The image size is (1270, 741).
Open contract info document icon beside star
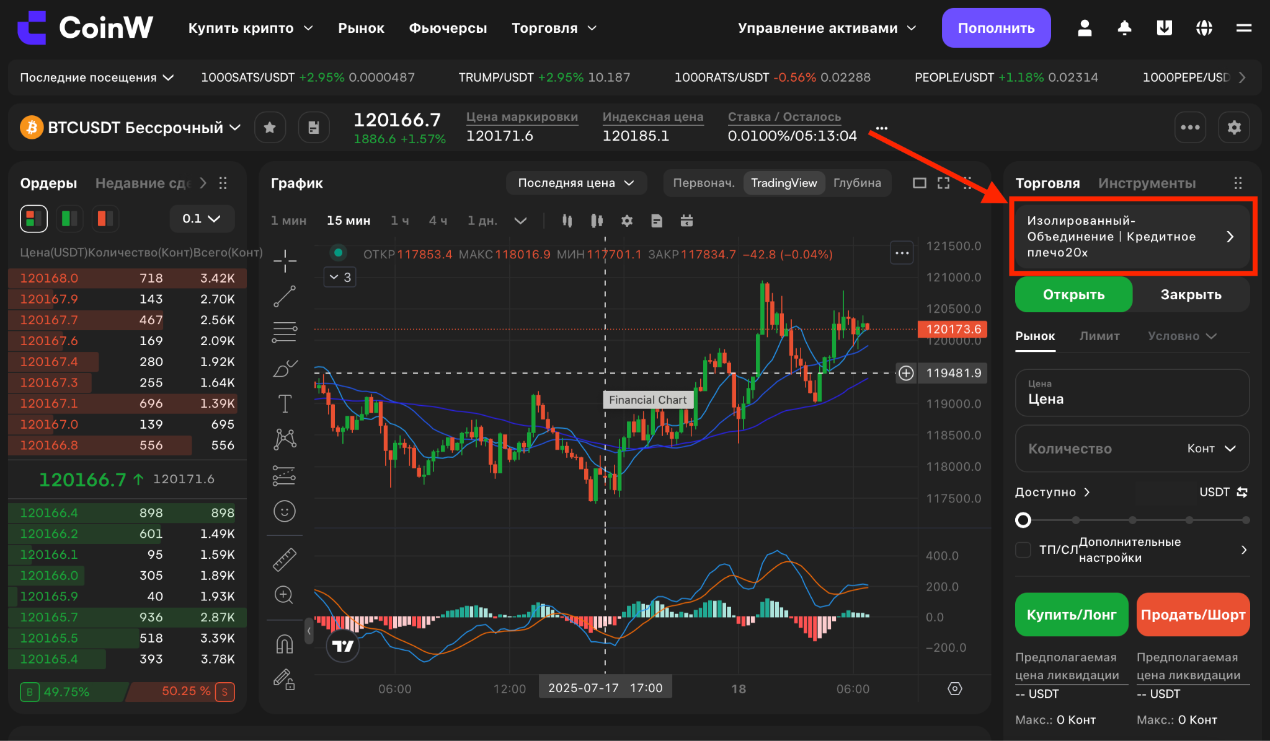(314, 128)
